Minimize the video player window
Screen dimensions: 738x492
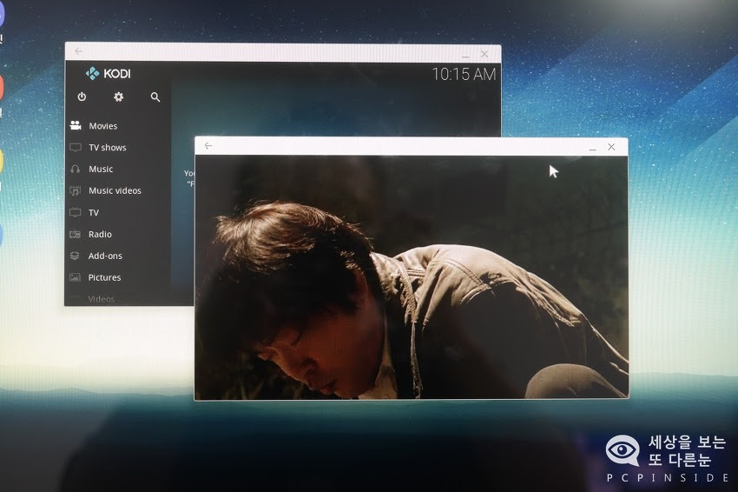[x=592, y=149]
